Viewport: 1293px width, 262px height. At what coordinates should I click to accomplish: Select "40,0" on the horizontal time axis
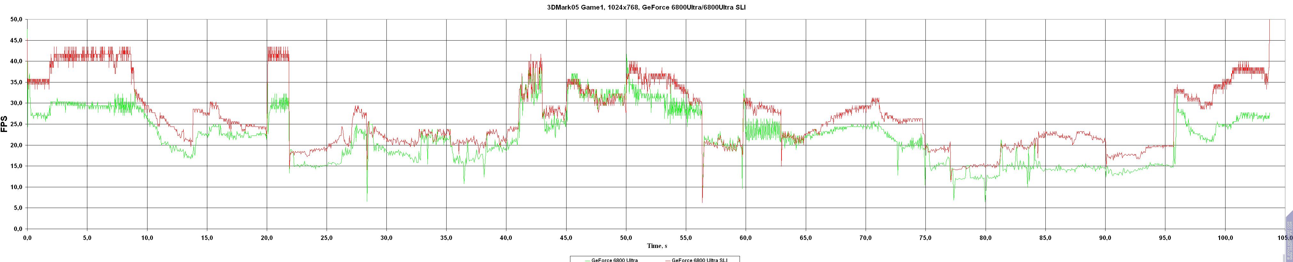point(506,238)
